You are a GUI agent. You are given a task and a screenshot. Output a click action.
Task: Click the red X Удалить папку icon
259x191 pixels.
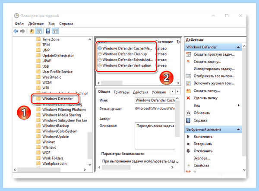[x=188, y=98]
